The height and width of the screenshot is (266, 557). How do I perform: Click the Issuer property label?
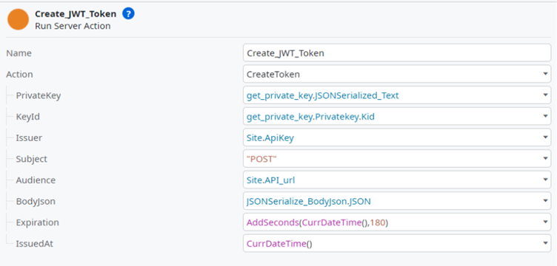pos(29,137)
